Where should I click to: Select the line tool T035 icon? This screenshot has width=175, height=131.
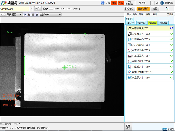[130, 50]
